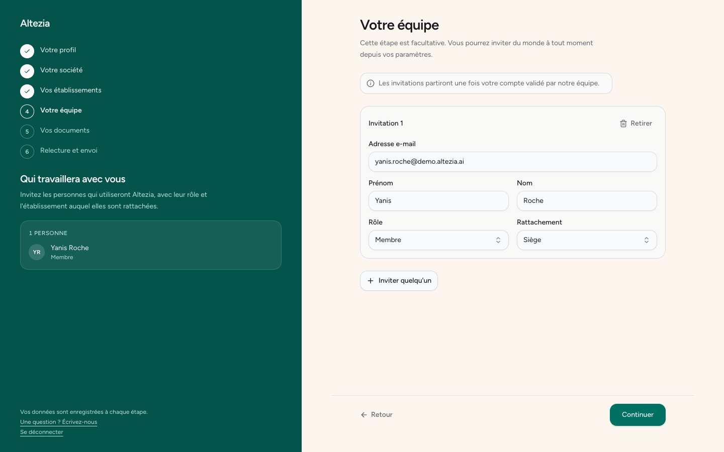The image size is (724, 452).
Task: Go to the Vos établissements step
Action: (x=71, y=90)
